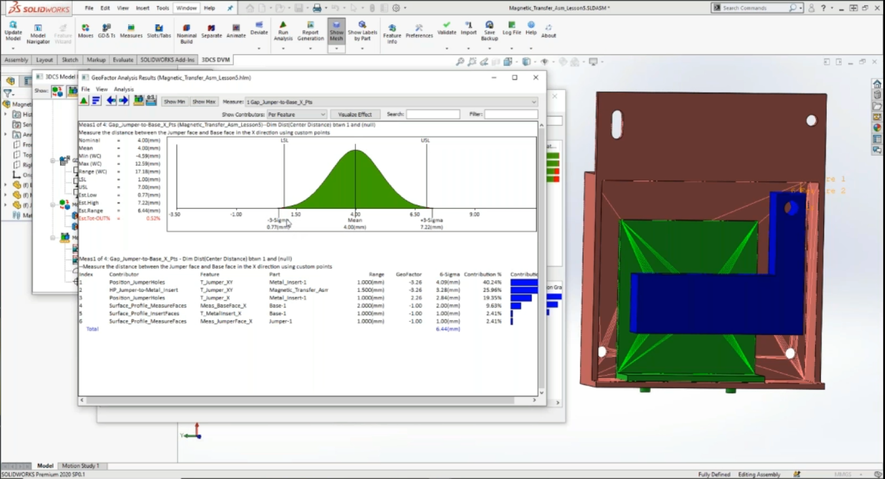
Task: Click the Contribution % column header
Action: (x=482, y=274)
